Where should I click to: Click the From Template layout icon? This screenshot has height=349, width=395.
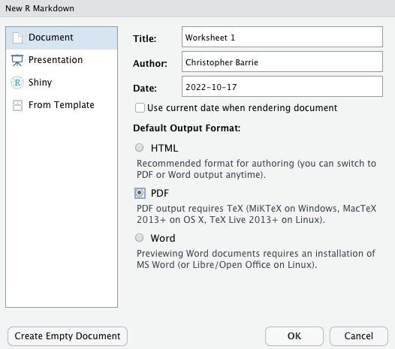(x=17, y=105)
